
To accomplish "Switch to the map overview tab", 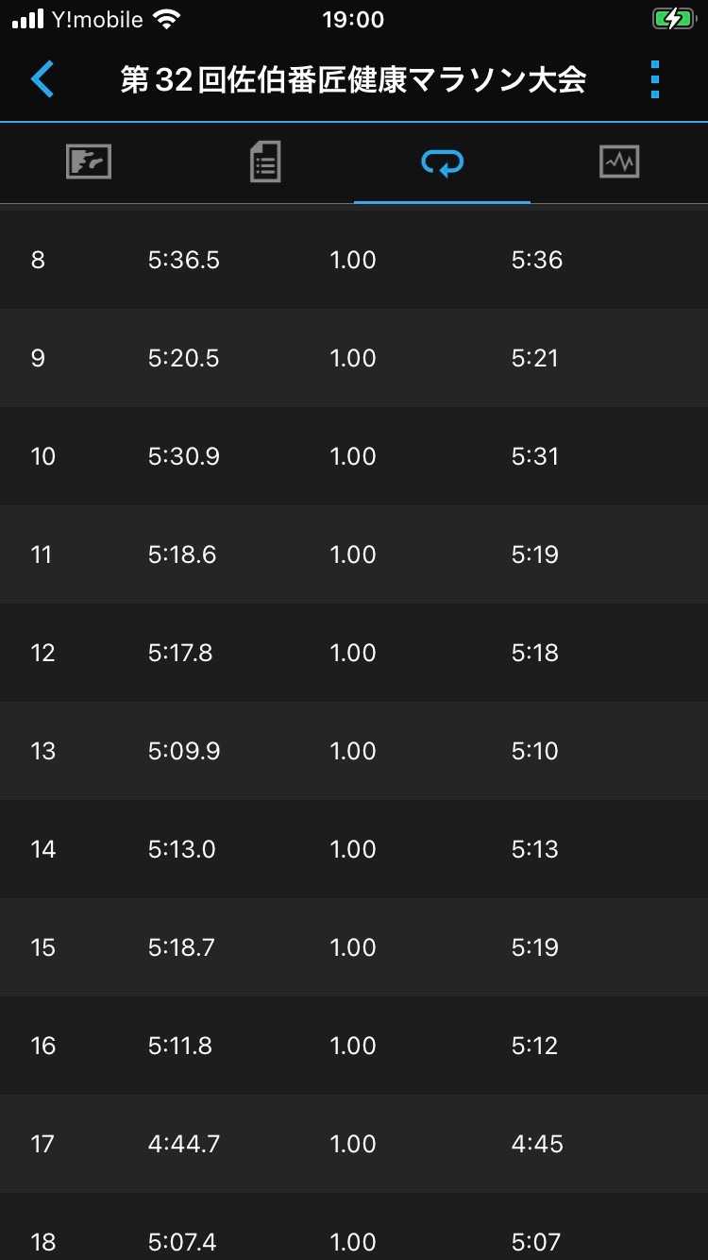I will [89, 162].
